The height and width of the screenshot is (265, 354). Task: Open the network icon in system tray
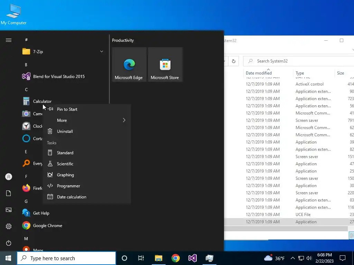[x=301, y=258]
